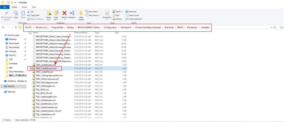284x122 pixels.
Task: Open the Camtasia sidebar folder
Action: pos(13,64)
